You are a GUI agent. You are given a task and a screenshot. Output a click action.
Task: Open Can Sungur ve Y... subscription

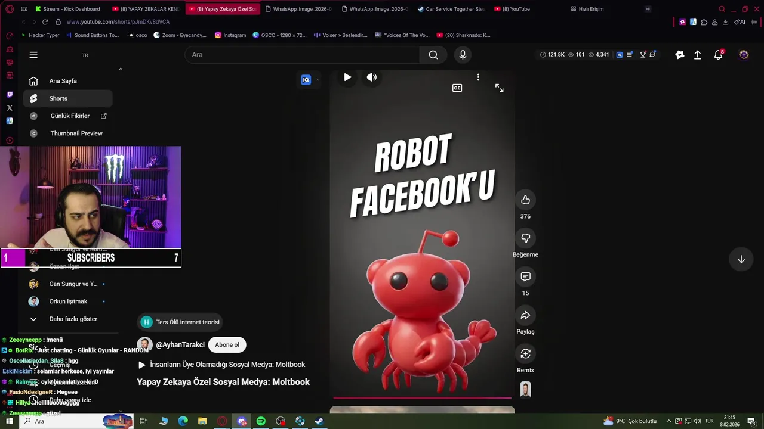tap(67, 284)
